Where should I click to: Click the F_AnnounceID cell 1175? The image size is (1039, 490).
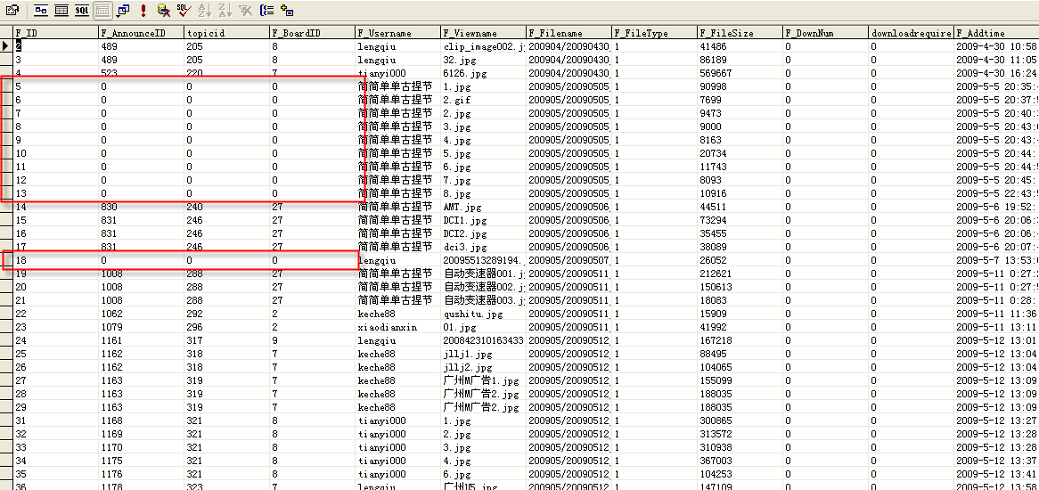pos(141,461)
